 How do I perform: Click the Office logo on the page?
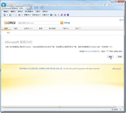point(10,23)
